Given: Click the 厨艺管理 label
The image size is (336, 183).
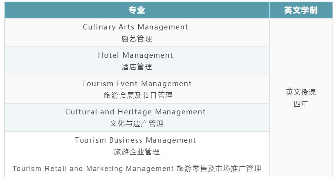Looking at the screenshot, I should 137,39.
